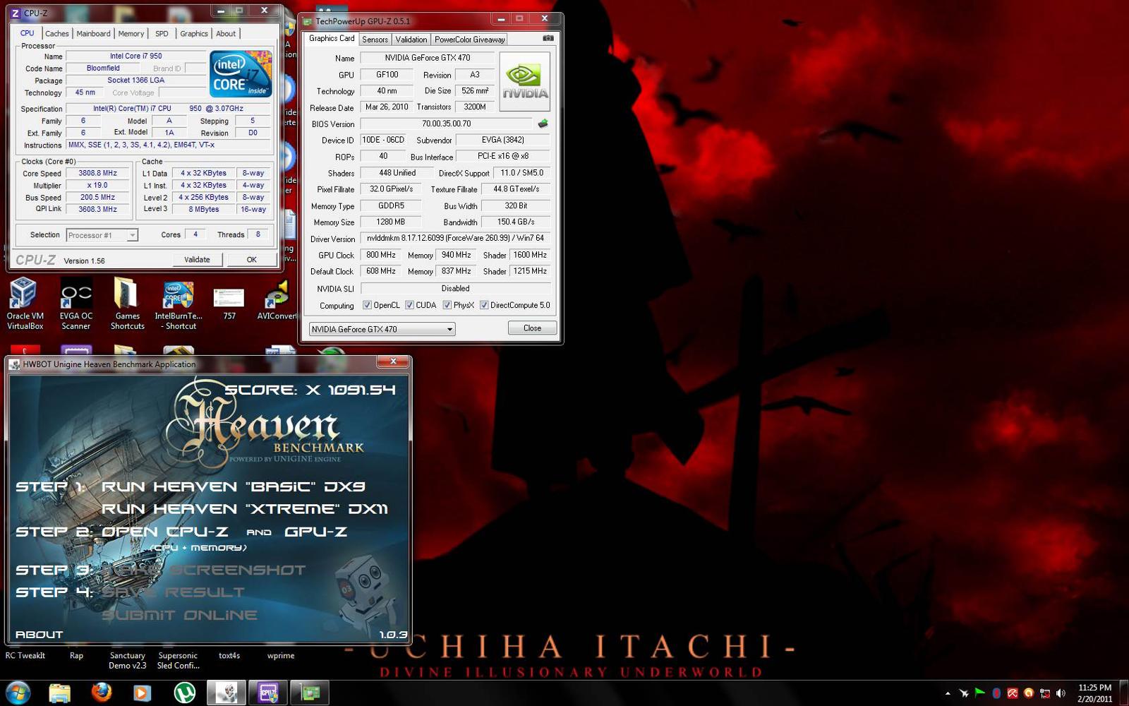This screenshot has width=1129, height=706.
Task: Open the Games Shortcuts folder icon
Action: (x=127, y=304)
